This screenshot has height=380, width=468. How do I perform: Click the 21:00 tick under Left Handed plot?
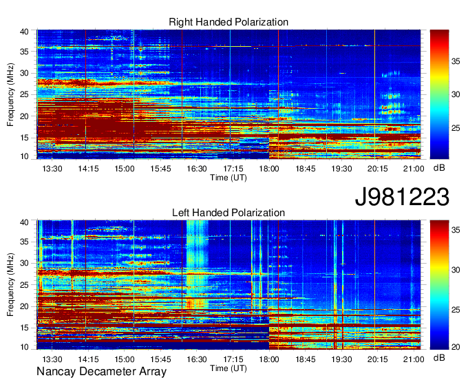point(414,359)
